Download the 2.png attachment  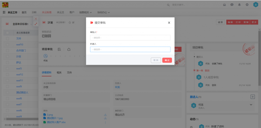105,115
